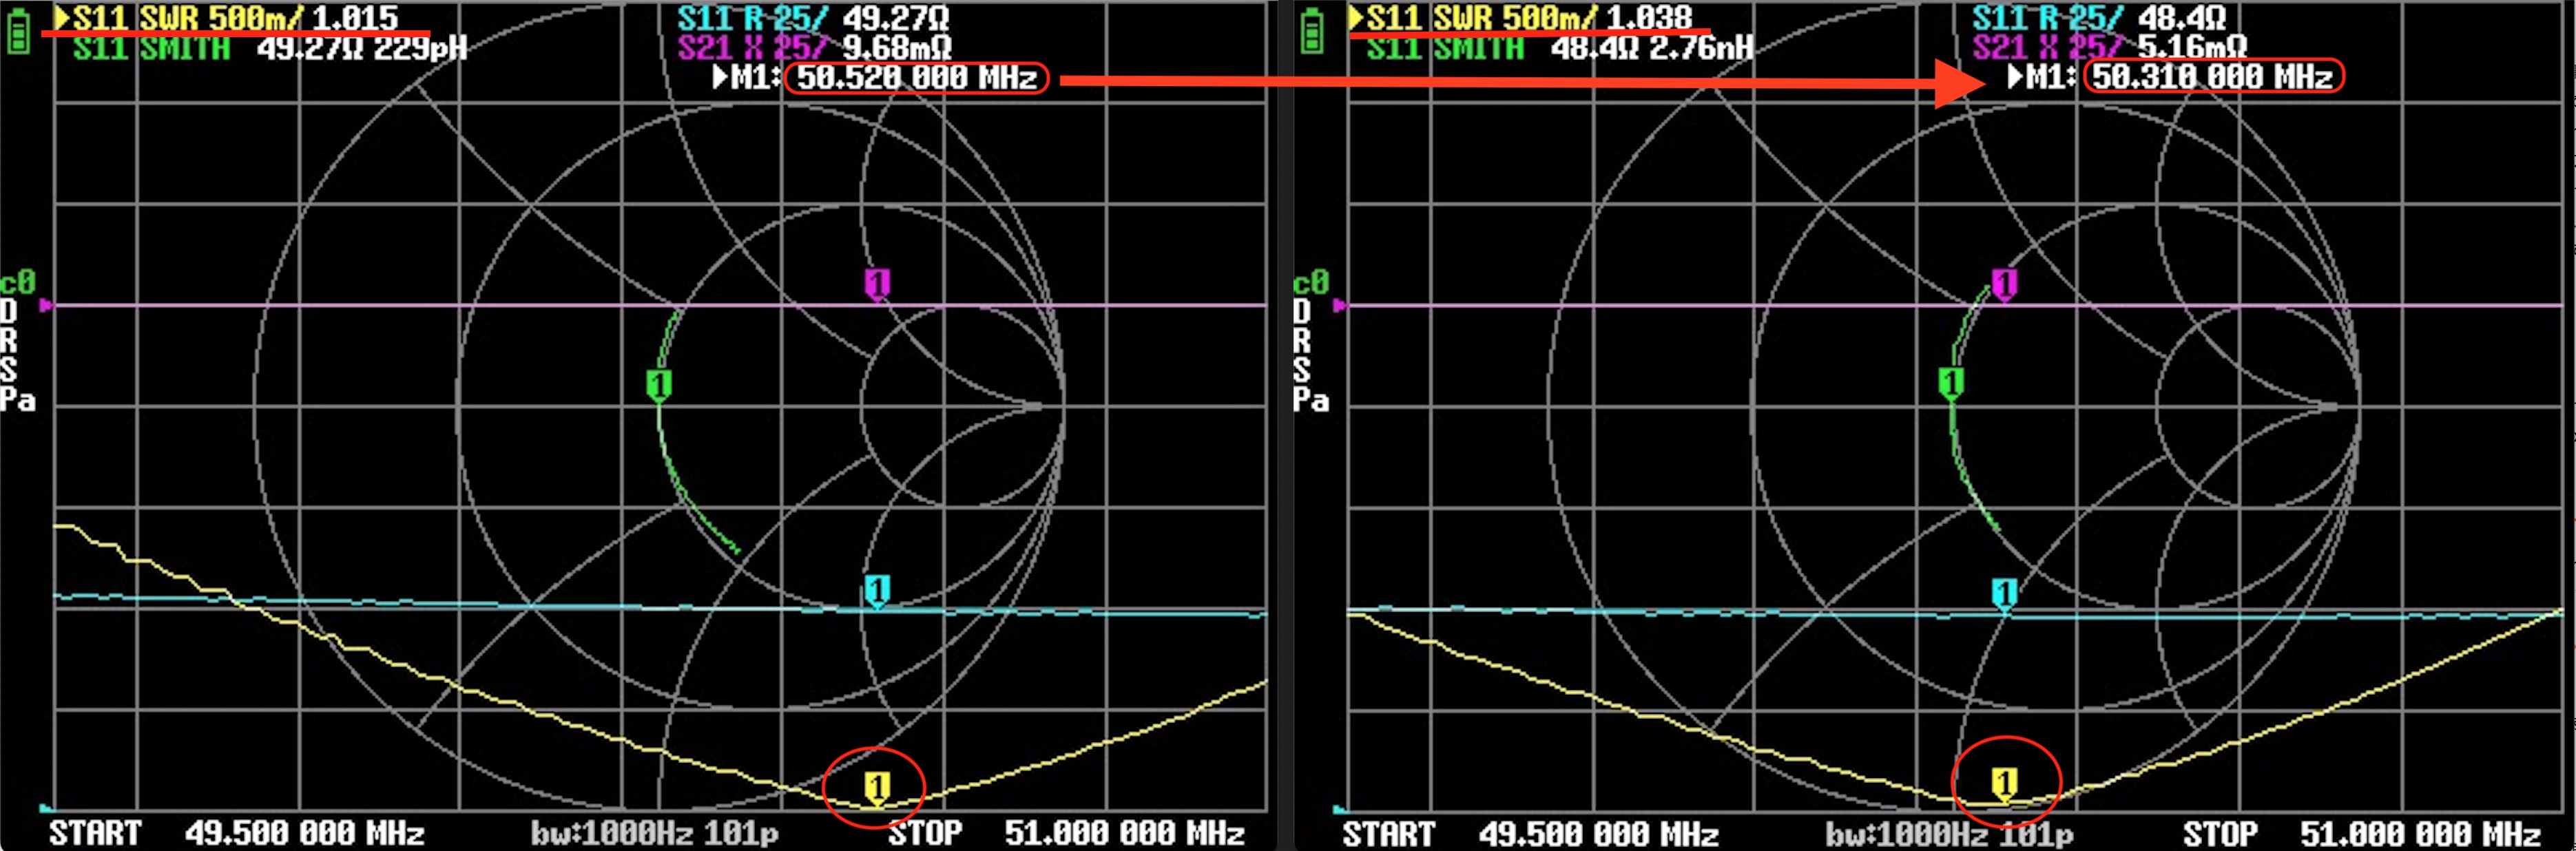Click c0 calibration status on right screen
2576x851 pixels.
[1311, 283]
